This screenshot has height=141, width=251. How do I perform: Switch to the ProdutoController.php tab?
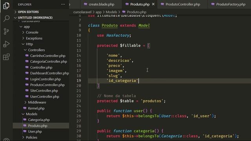point(183,4)
